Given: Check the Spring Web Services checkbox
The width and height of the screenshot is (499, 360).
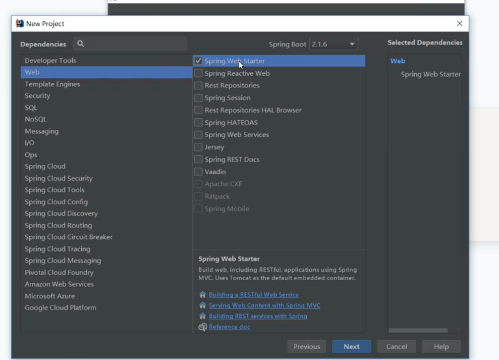Looking at the screenshot, I should click(198, 135).
